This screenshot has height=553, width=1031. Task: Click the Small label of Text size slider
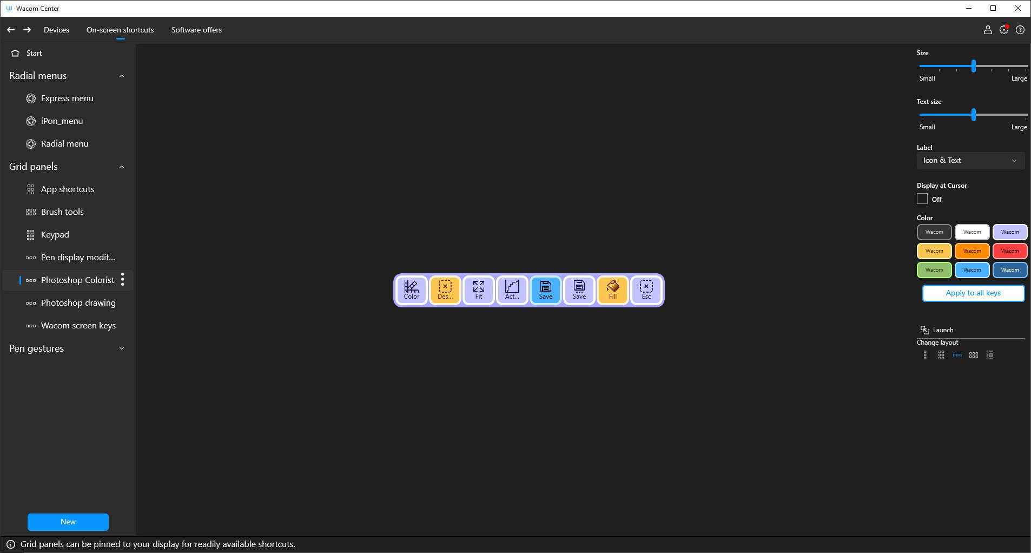[927, 127]
